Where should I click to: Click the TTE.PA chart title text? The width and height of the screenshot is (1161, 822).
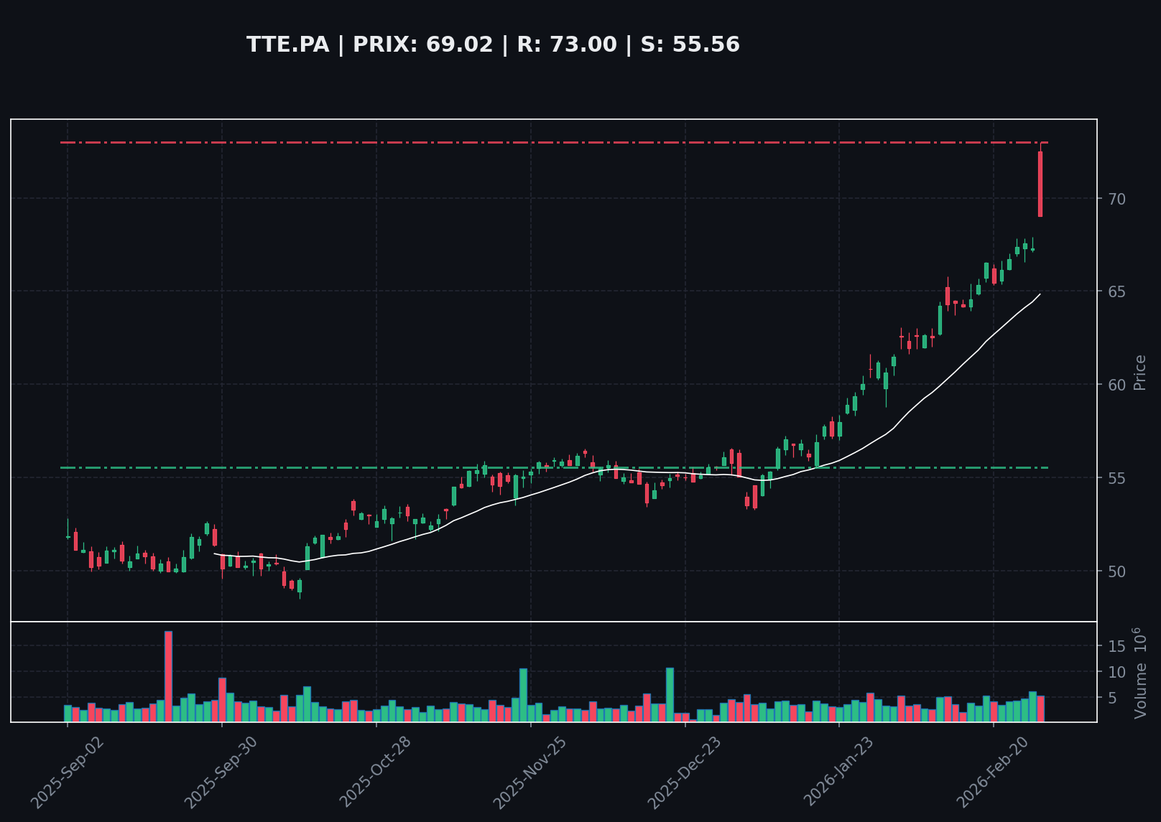pyautogui.click(x=493, y=45)
